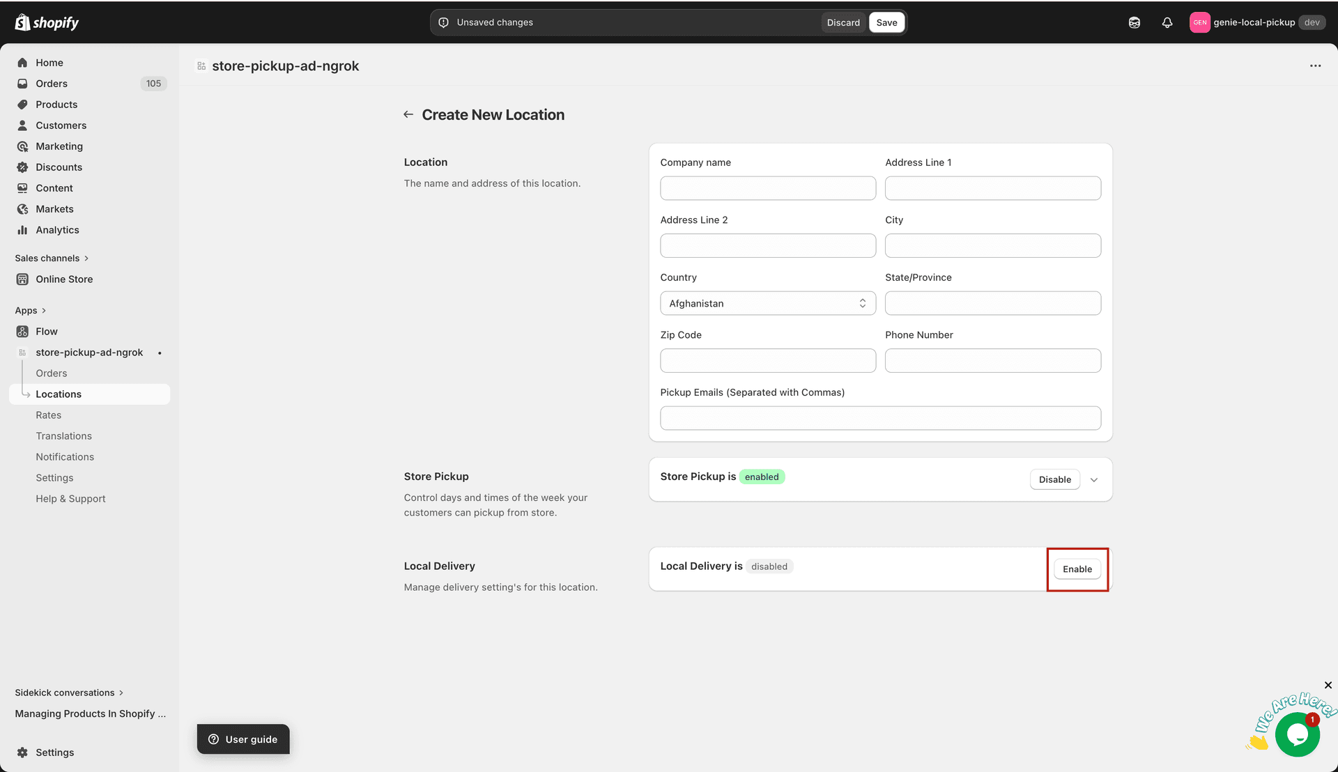Click the Zip Code input field

[x=767, y=360]
